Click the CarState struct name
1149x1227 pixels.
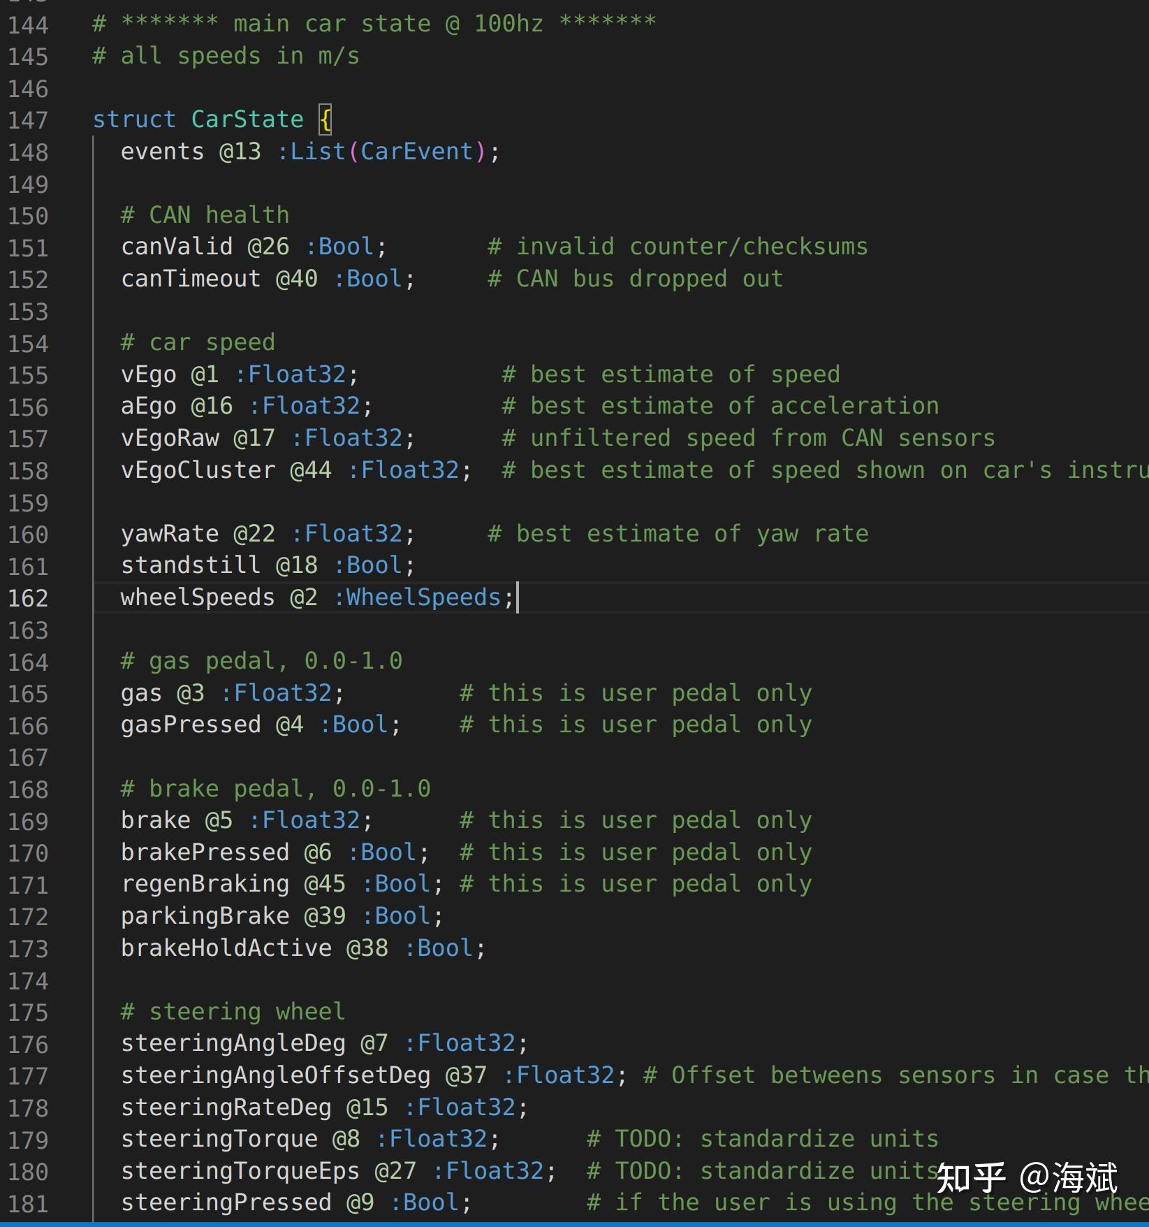click(246, 119)
